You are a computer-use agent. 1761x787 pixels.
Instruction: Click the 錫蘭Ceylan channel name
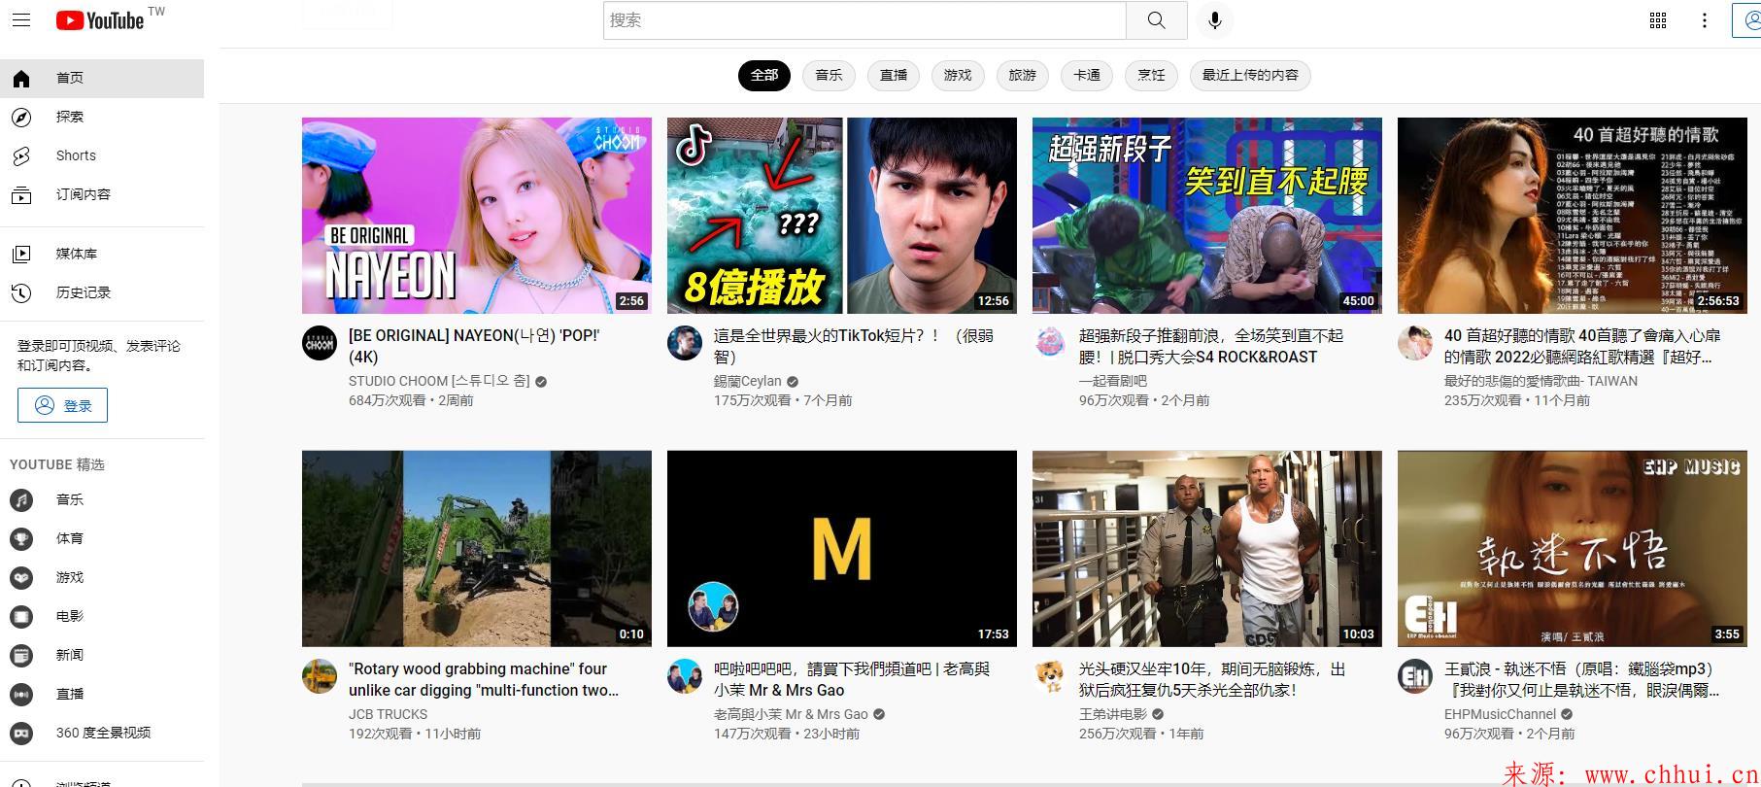(747, 381)
